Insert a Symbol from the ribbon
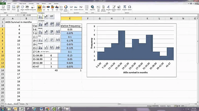This screenshot has height=111, width=199. click(130, 8)
